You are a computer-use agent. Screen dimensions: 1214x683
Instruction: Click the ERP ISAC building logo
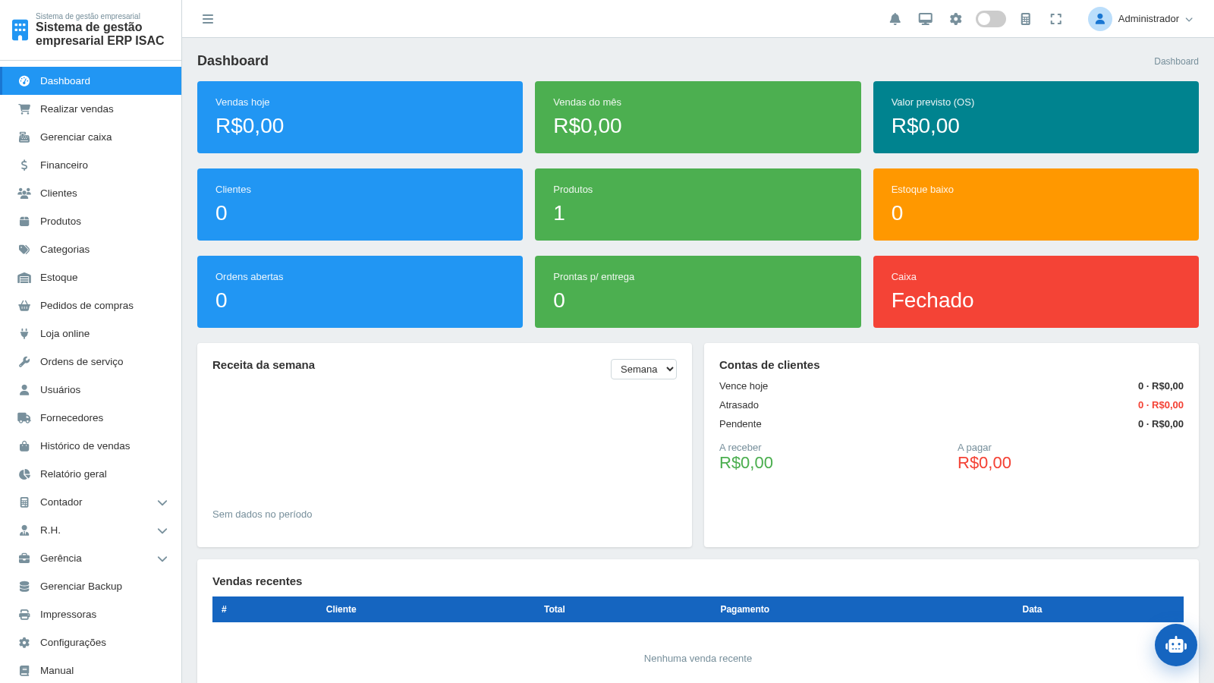point(20,30)
